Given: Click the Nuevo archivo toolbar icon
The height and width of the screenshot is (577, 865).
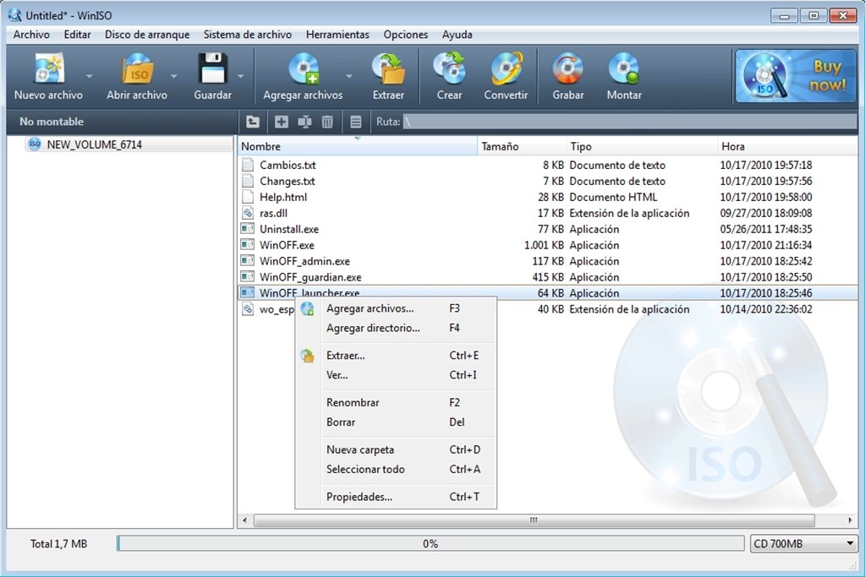Looking at the screenshot, I should (48, 68).
